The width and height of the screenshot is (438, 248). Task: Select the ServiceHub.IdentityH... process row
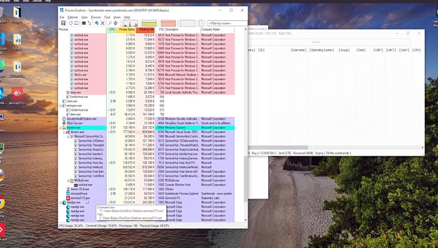pyautogui.click(x=146, y=154)
